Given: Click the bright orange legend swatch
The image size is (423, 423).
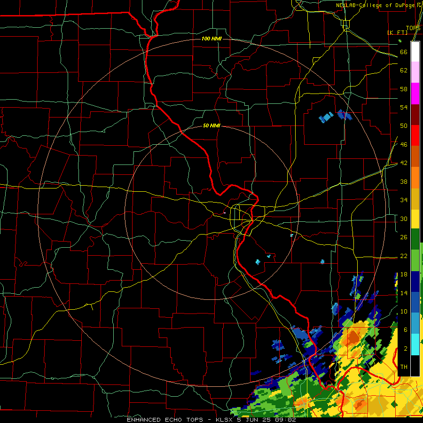Looking at the screenshot, I should [x=415, y=178].
